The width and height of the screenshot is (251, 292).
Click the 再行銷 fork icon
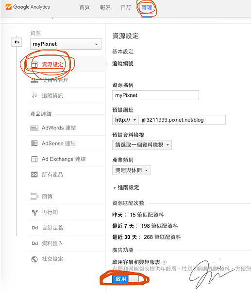[34, 212]
